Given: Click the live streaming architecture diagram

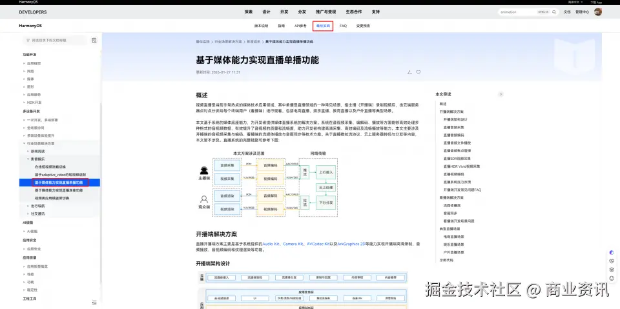Looking at the screenshot, I should [x=267, y=183].
